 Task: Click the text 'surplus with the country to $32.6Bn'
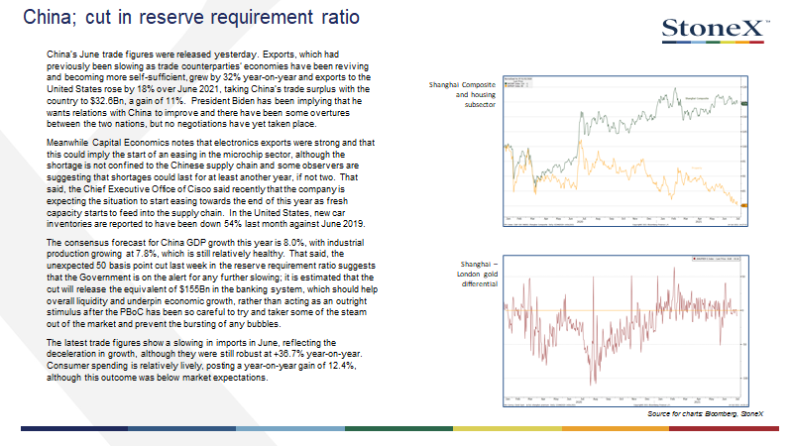click(208, 95)
